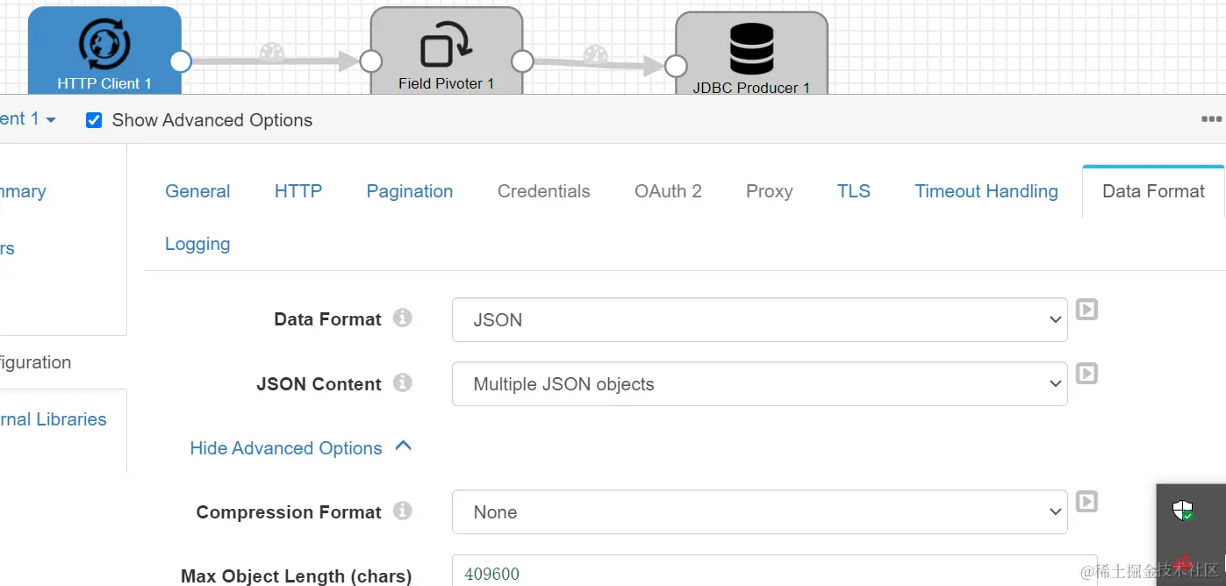Click the Max Object Length (chars) label
This screenshot has height=586, width=1226.
[297, 576]
